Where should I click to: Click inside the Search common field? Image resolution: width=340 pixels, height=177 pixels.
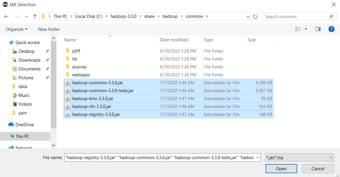point(295,16)
